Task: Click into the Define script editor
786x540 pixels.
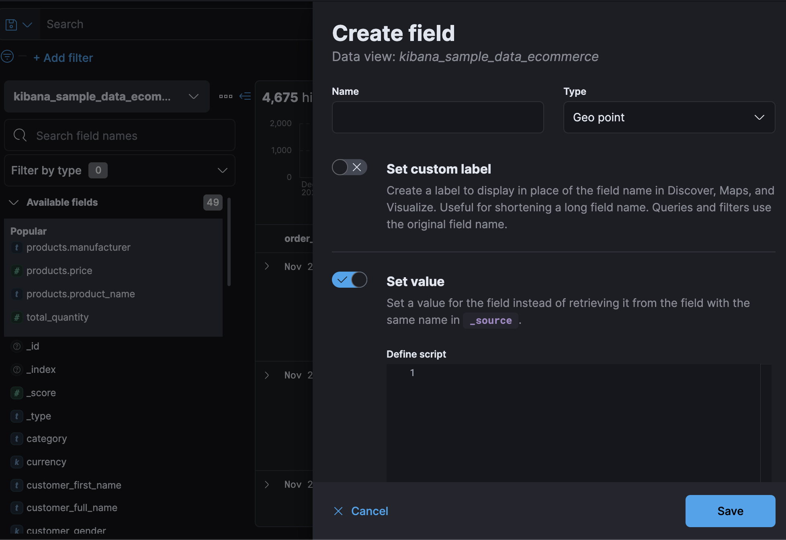Action: [579, 423]
